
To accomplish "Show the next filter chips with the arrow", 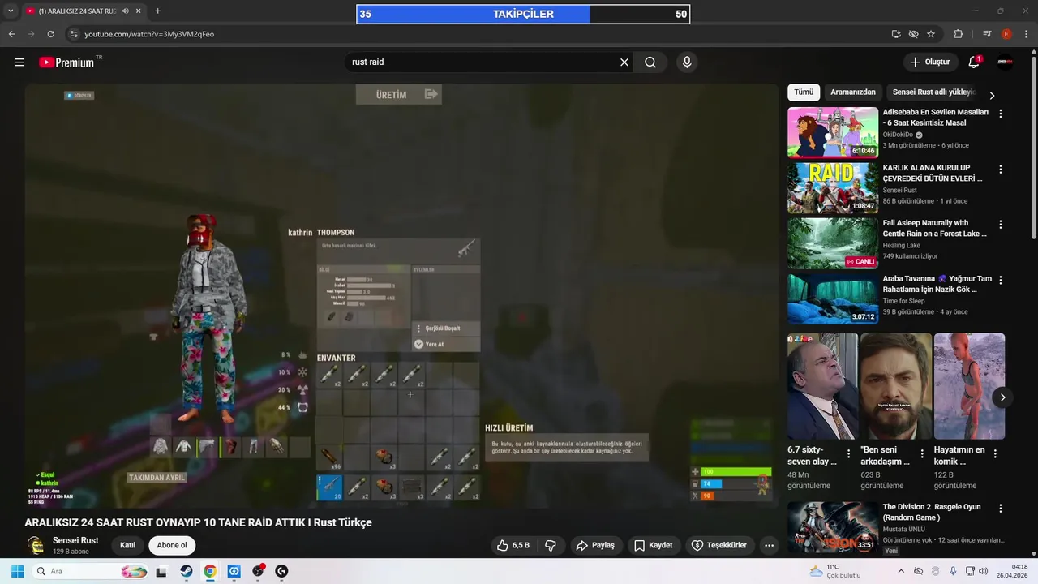I will point(991,95).
